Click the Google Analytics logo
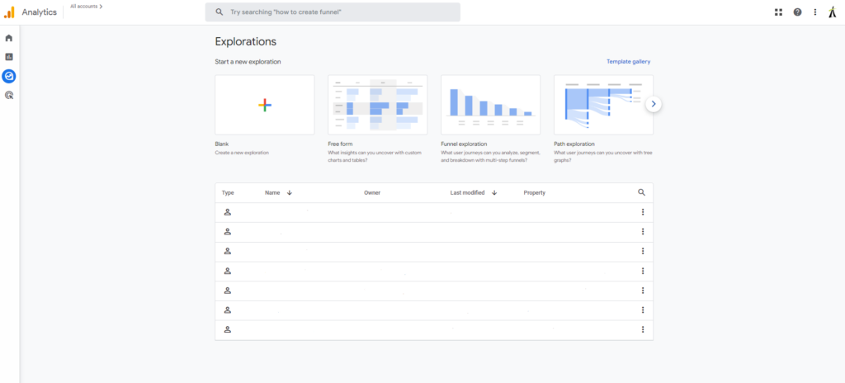 point(9,12)
